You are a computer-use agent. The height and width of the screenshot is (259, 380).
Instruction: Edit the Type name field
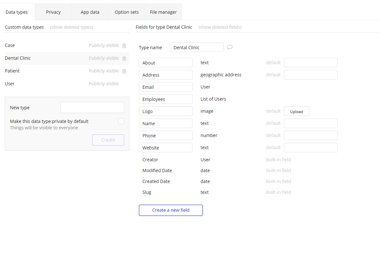pos(196,47)
